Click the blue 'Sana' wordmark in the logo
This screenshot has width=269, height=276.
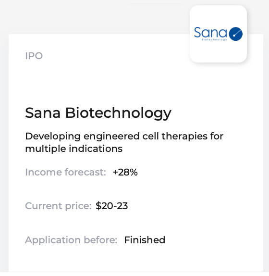210,32
